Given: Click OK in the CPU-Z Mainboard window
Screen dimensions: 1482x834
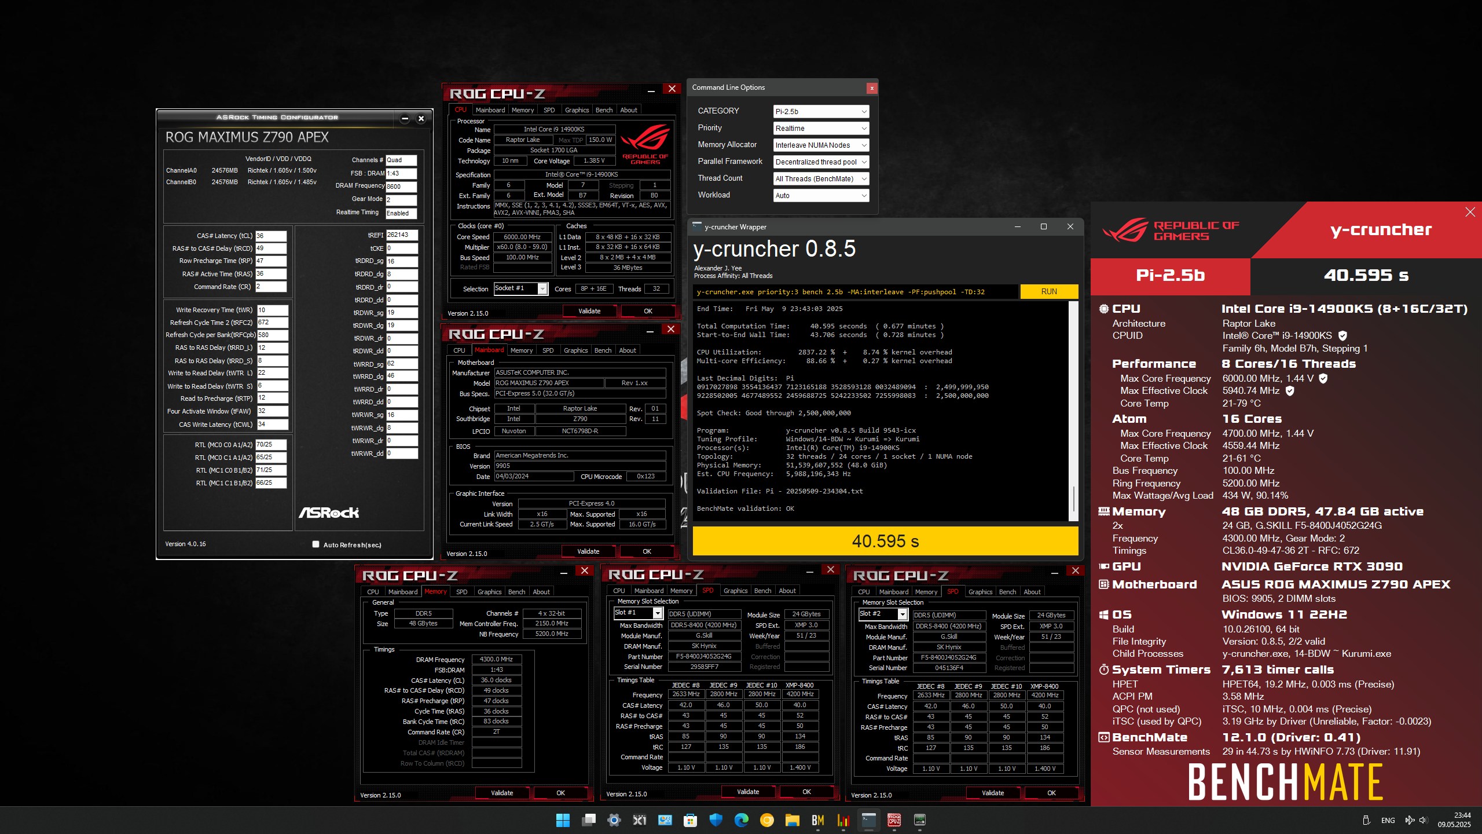Looking at the screenshot, I should point(647,551).
